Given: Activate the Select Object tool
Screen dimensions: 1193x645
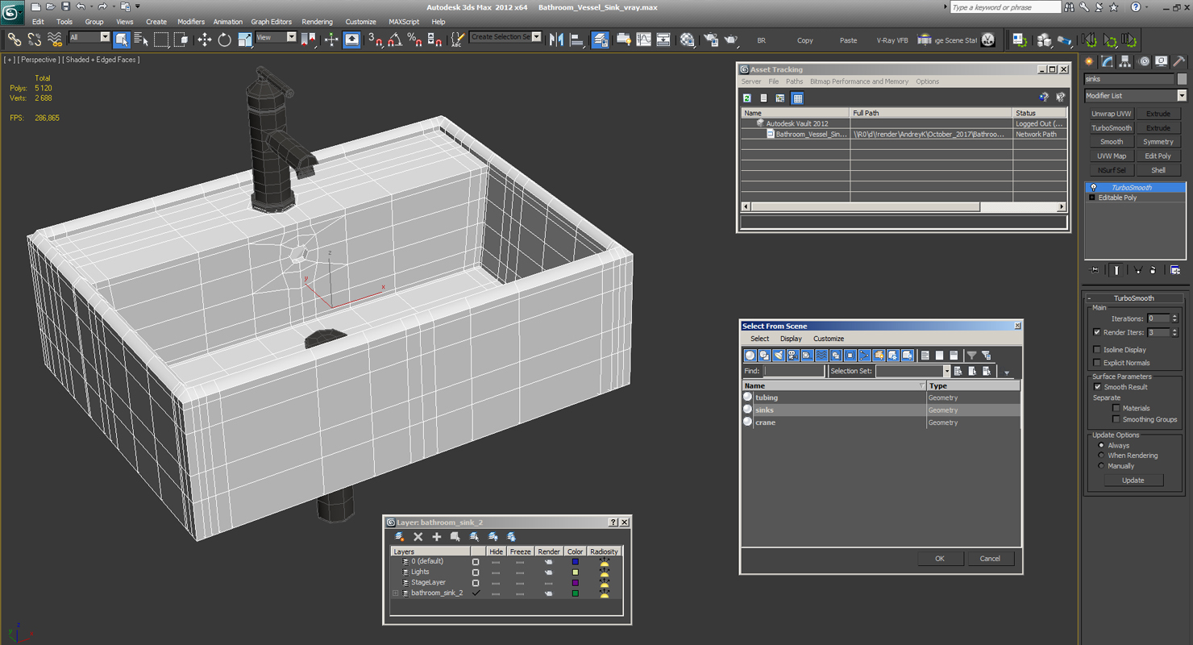Looking at the screenshot, I should (122, 40).
